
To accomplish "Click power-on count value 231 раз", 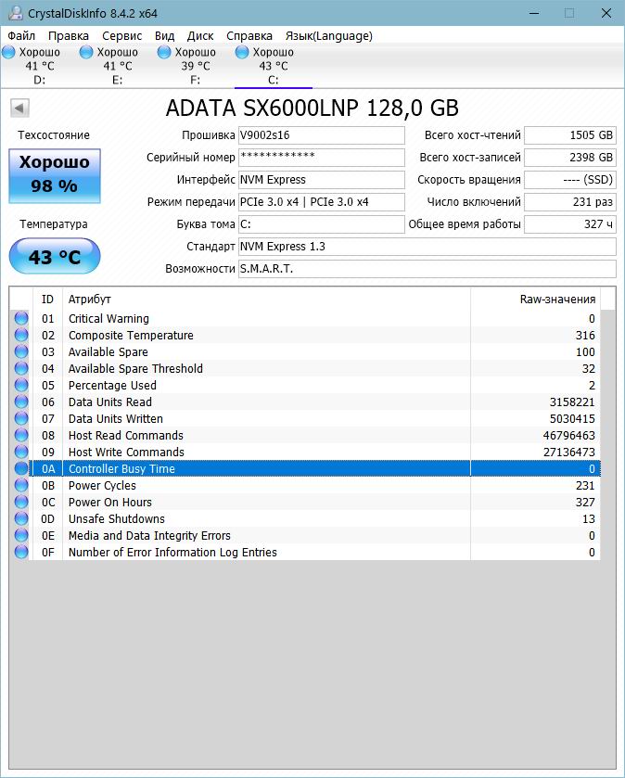I will (570, 202).
